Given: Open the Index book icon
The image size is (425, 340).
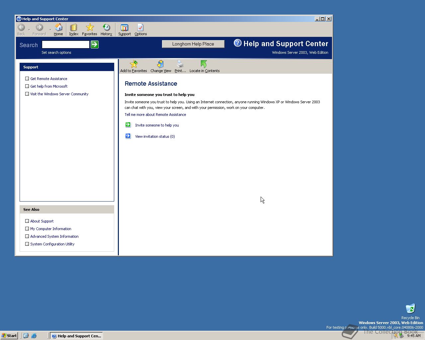Looking at the screenshot, I should (x=73, y=27).
